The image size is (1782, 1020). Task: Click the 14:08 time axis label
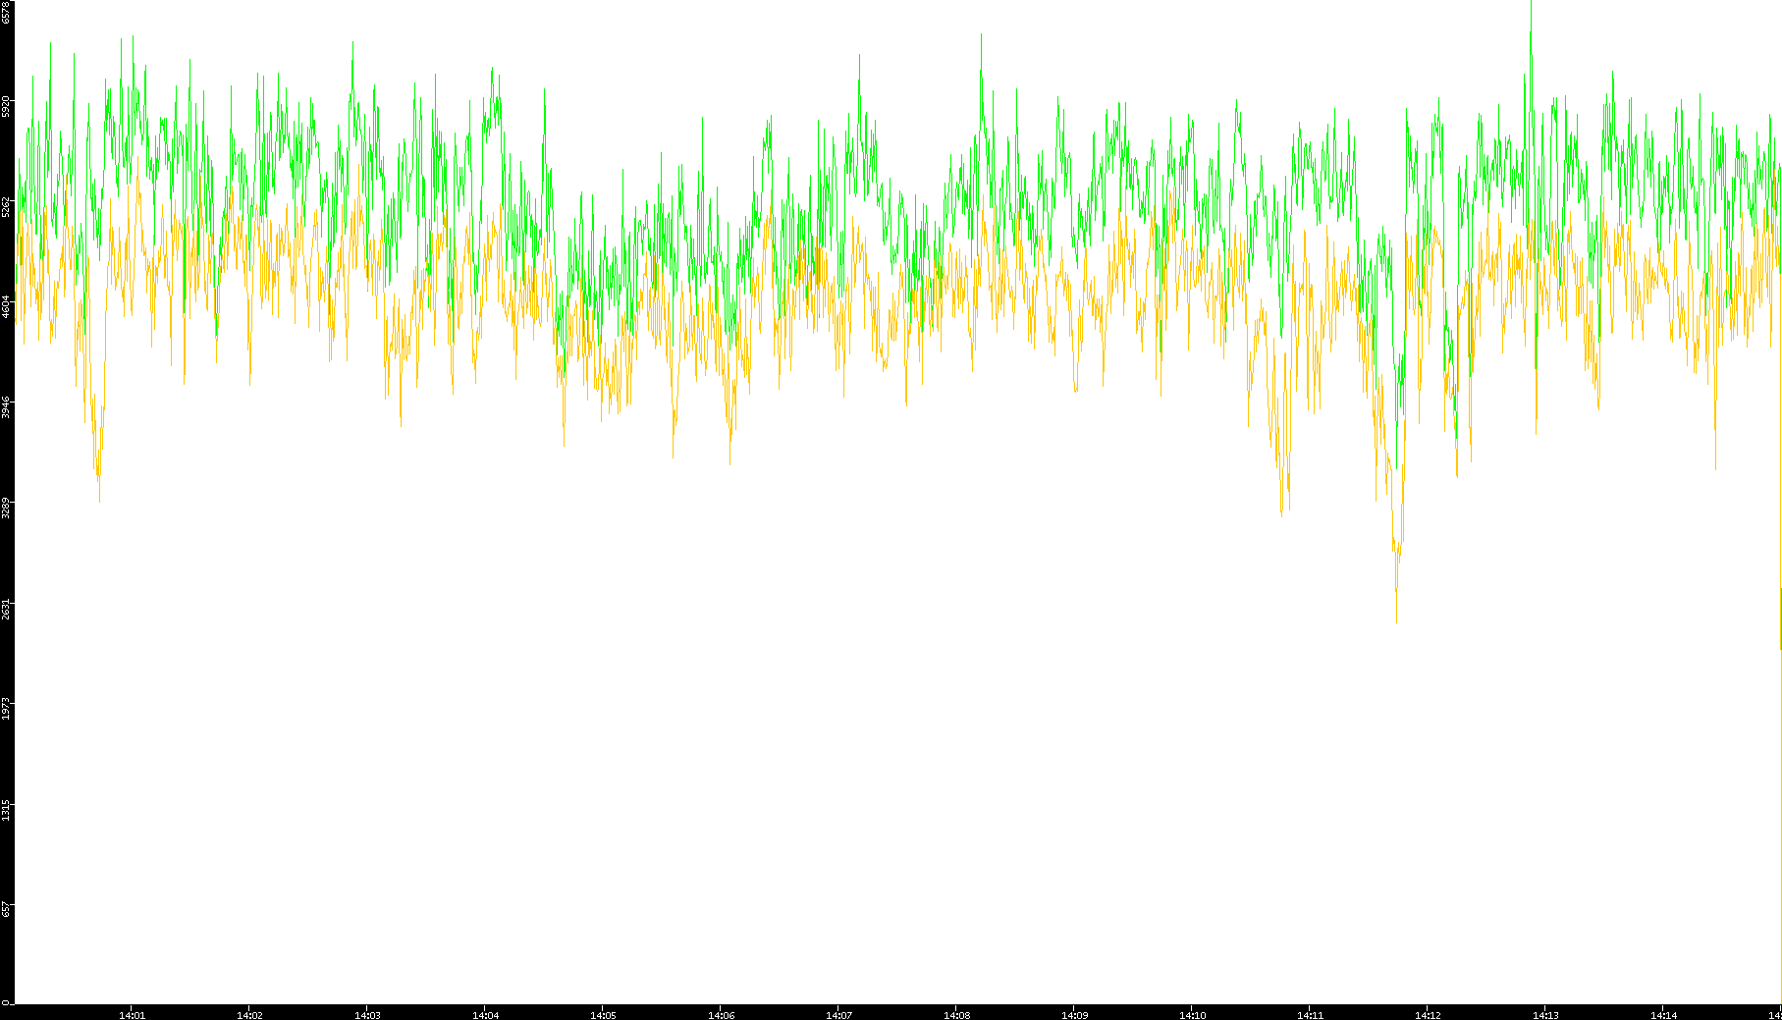click(956, 1015)
